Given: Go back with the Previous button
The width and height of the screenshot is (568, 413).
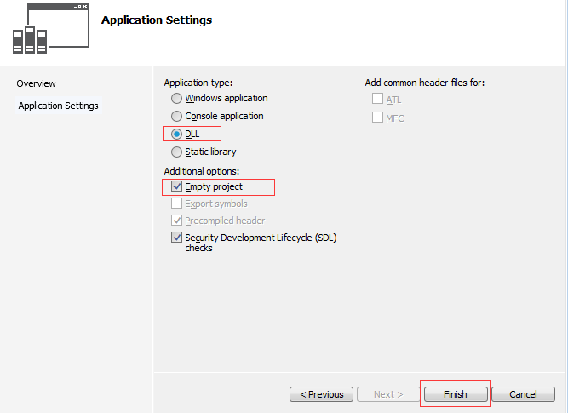Looking at the screenshot, I should 321,394.
